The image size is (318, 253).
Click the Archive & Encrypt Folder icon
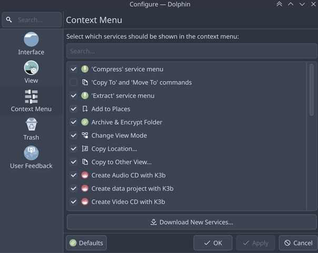coord(85,122)
